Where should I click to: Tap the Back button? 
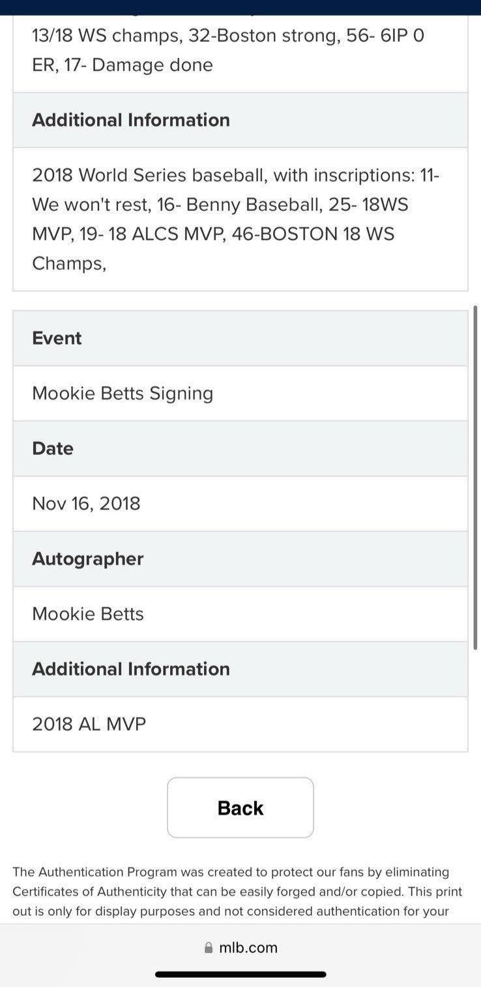point(240,807)
